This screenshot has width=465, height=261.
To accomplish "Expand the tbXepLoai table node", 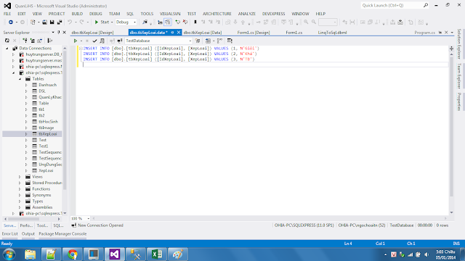I will tap(26, 134).
